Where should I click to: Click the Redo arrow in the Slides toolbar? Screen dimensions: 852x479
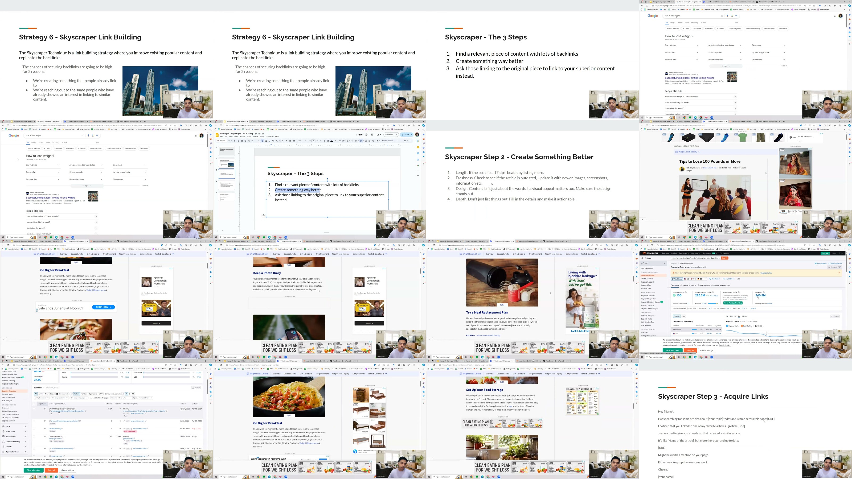[x=239, y=141]
